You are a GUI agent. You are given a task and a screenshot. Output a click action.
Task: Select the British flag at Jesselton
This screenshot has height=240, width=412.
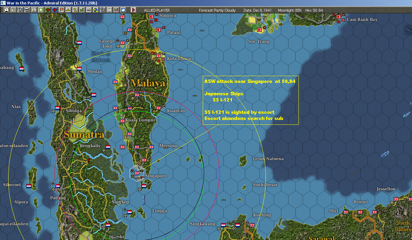point(396,199)
